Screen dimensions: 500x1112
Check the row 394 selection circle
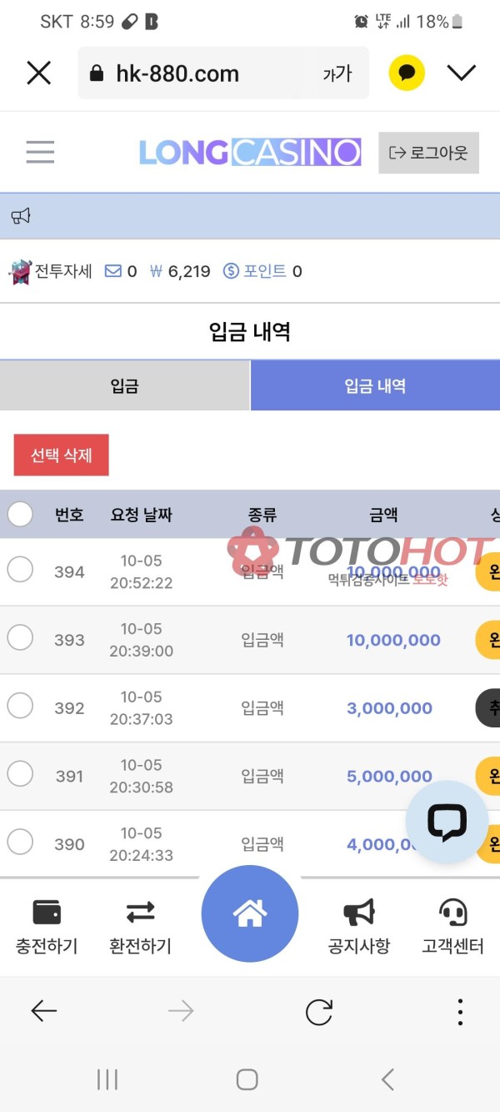coord(21,570)
